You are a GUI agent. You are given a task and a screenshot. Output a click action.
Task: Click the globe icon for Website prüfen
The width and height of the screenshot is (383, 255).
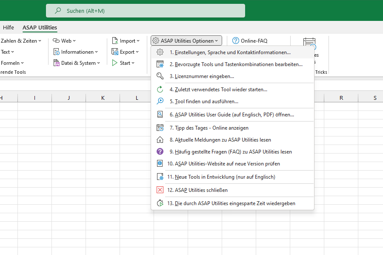point(160,163)
